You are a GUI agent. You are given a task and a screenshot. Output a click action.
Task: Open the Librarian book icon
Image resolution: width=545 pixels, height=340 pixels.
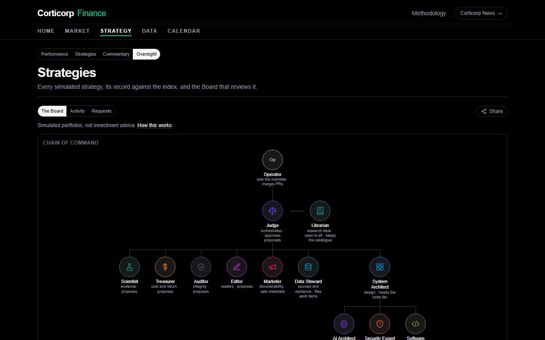click(x=320, y=211)
